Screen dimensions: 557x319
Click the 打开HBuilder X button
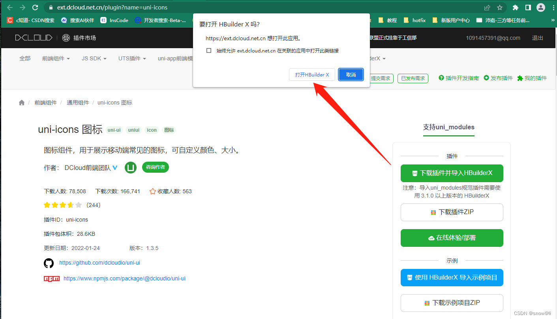(x=312, y=75)
